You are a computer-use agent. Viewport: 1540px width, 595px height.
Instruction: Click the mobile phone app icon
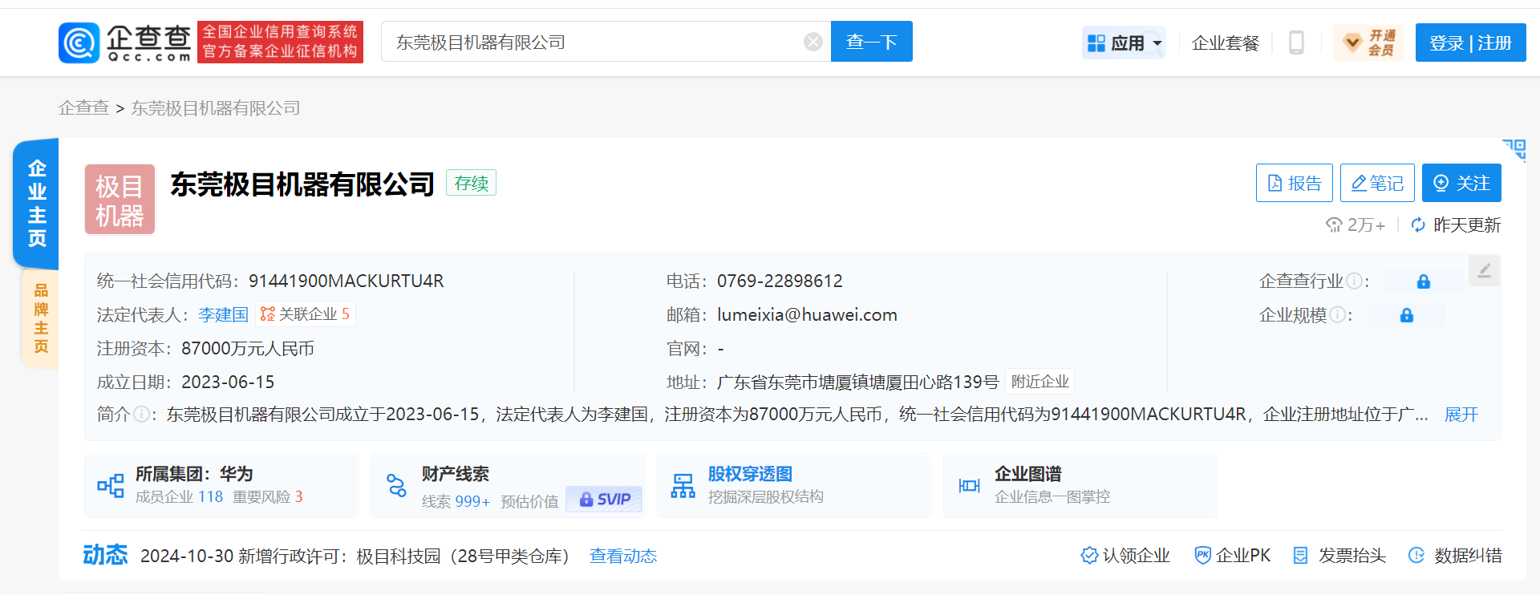(x=1295, y=42)
